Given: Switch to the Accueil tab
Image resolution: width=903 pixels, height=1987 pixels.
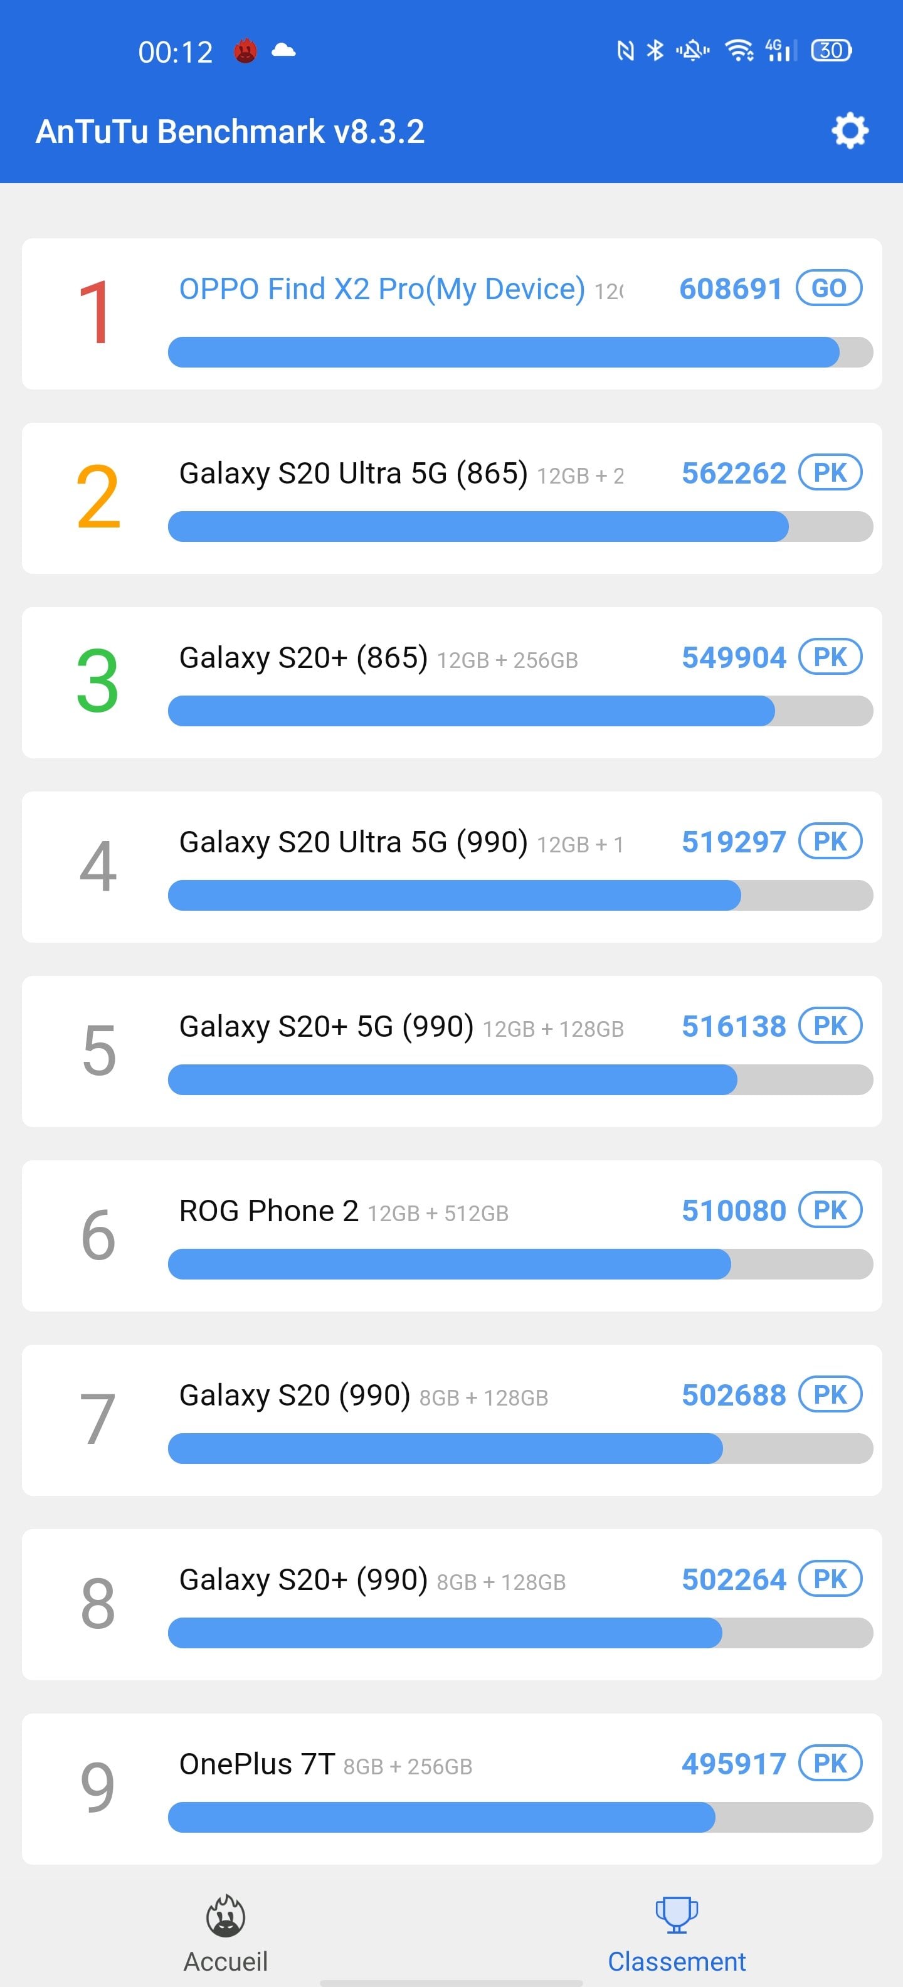Looking at the screenshot, I should pos(225,1961).
